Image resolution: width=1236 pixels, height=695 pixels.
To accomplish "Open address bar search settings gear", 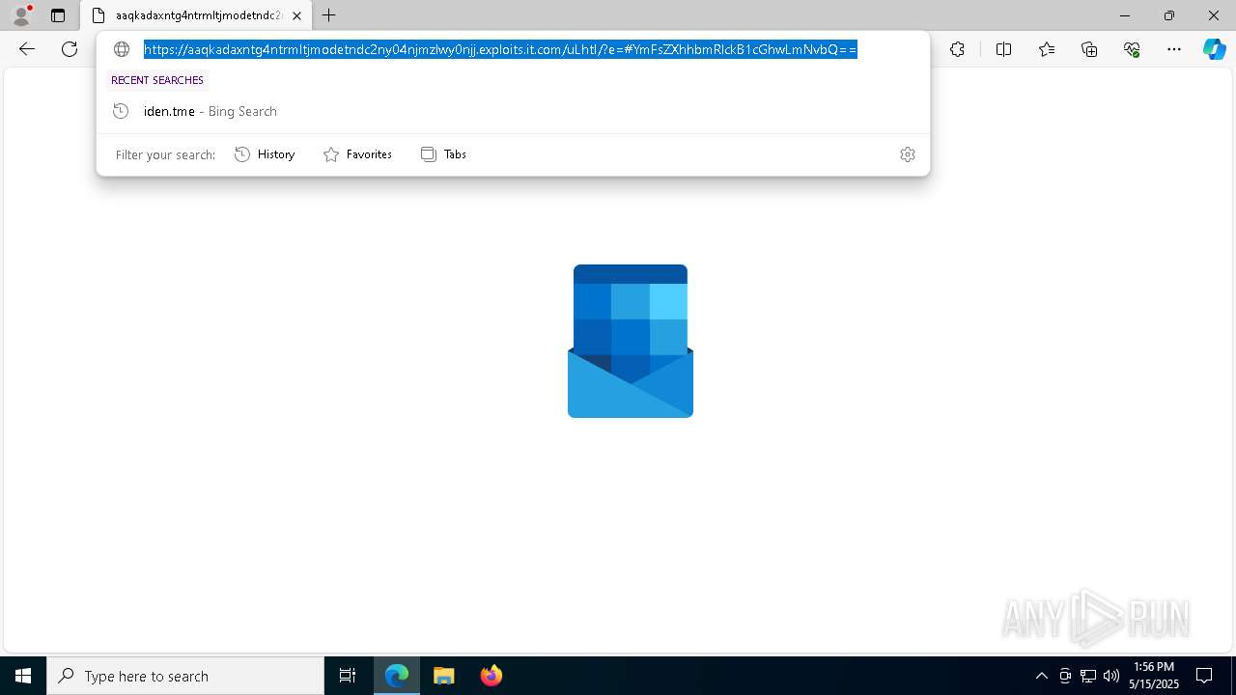I will click(908, 154).
